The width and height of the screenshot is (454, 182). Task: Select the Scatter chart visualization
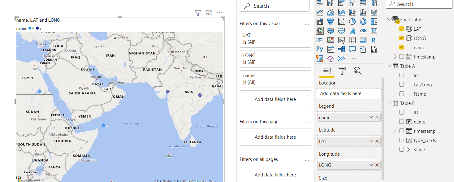[x=341, y=22]
